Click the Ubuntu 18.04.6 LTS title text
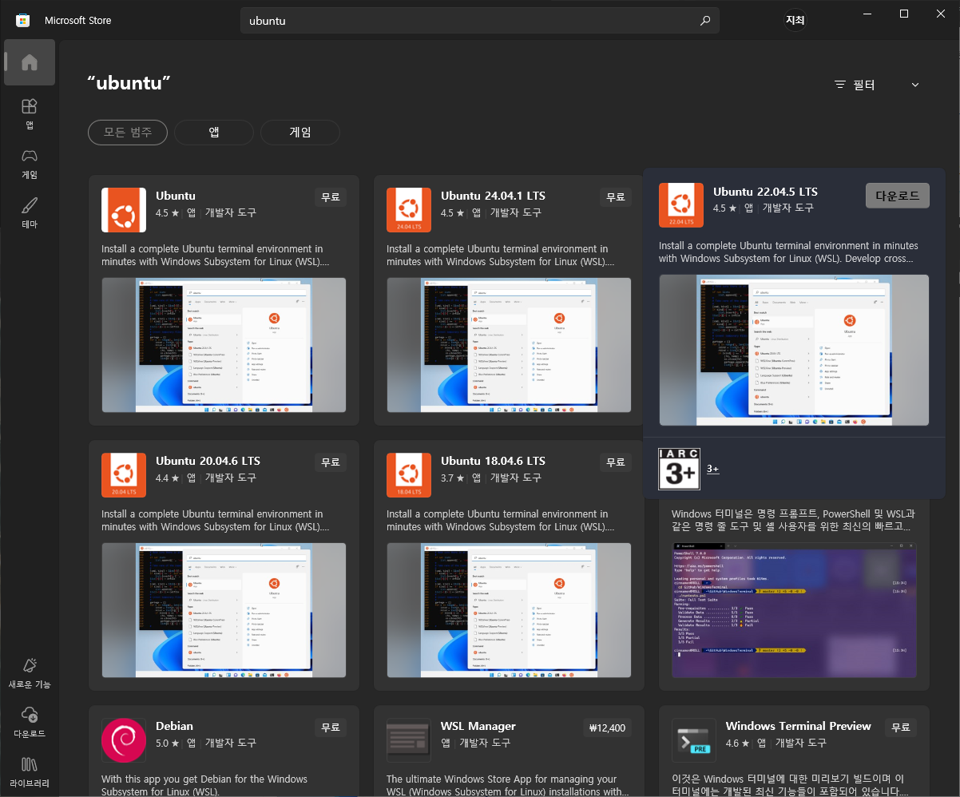Viewport: 960px width, 797px height. [493, 461]
